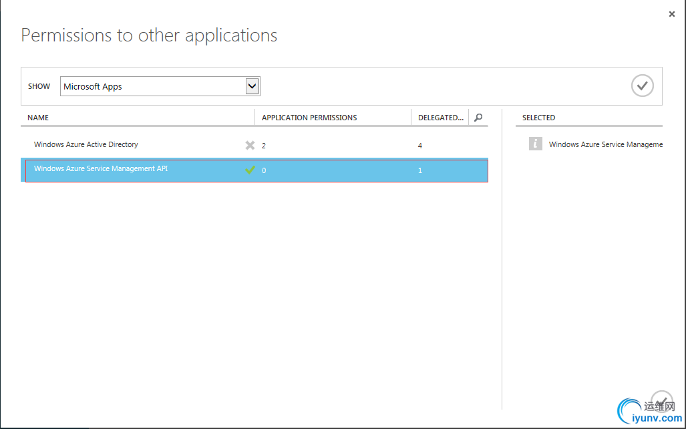The width and height of the screenshot is (686, 429).
Task: Open application permissions value 0 for Service Management API
Action: 264,170
